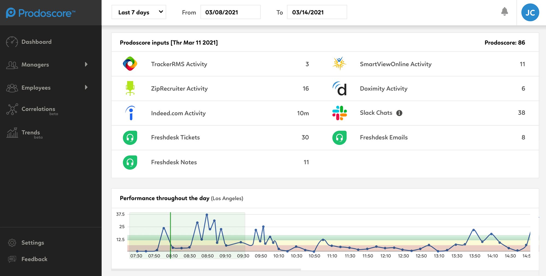546x276 pixels.
Task: Open notifications bell
Action: click(505, 12)
